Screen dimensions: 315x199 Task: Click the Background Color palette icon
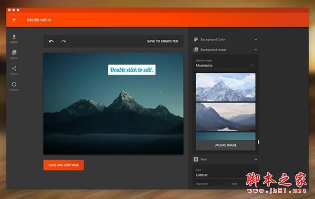click(196, 39)
